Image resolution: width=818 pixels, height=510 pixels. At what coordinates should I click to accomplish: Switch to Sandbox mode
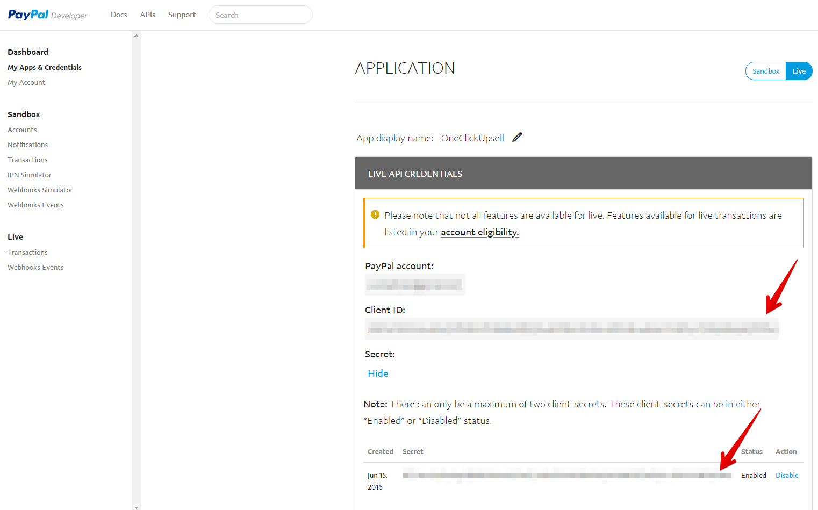coord(766,71)
